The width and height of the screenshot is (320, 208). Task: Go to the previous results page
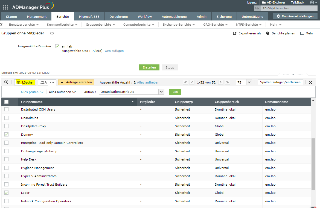point(192,82)
